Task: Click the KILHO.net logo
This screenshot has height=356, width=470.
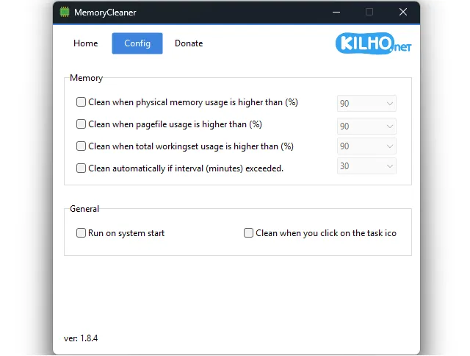Action: point(375,43)
